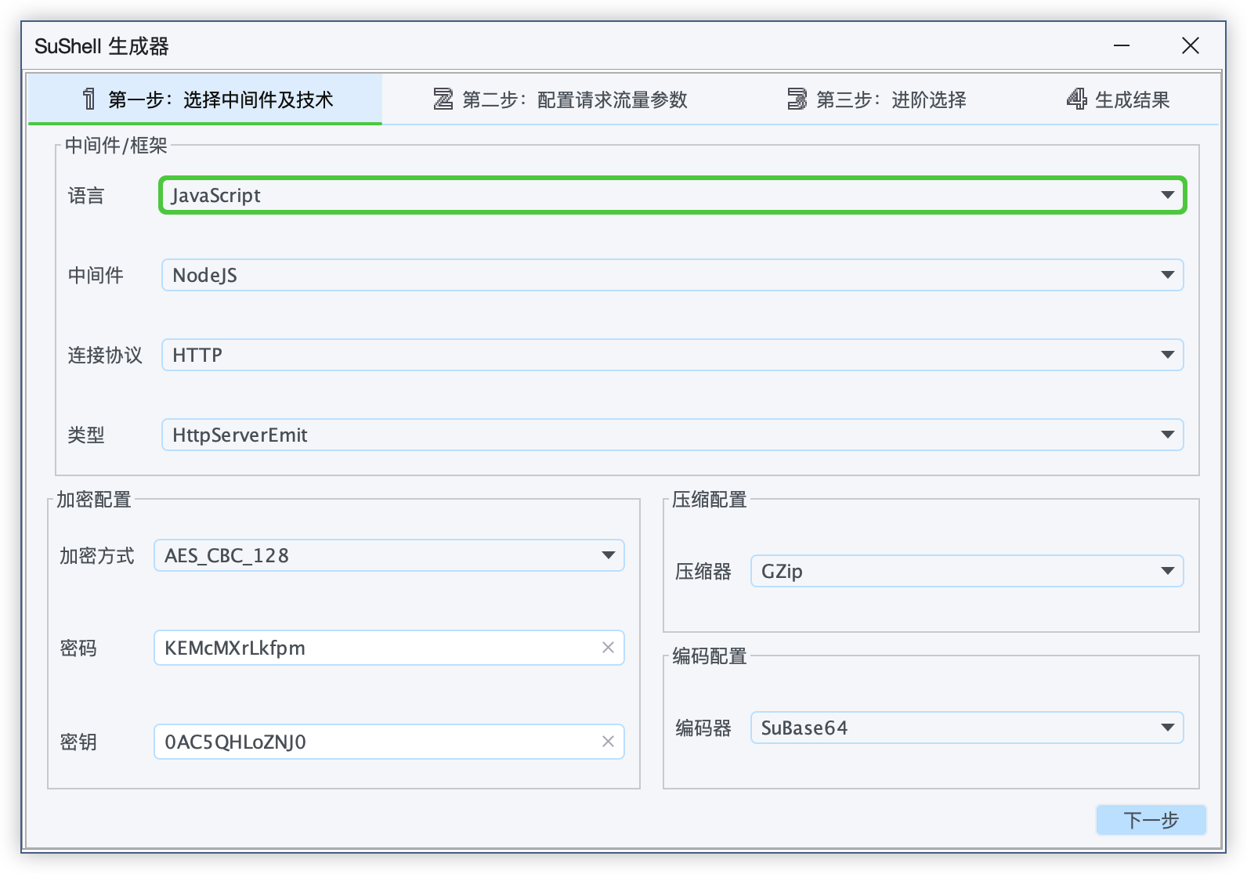The width and height of the screenshot is (1247, 874).
Task: Close the SuShell generator window
Action: [x=1190, y=46]
